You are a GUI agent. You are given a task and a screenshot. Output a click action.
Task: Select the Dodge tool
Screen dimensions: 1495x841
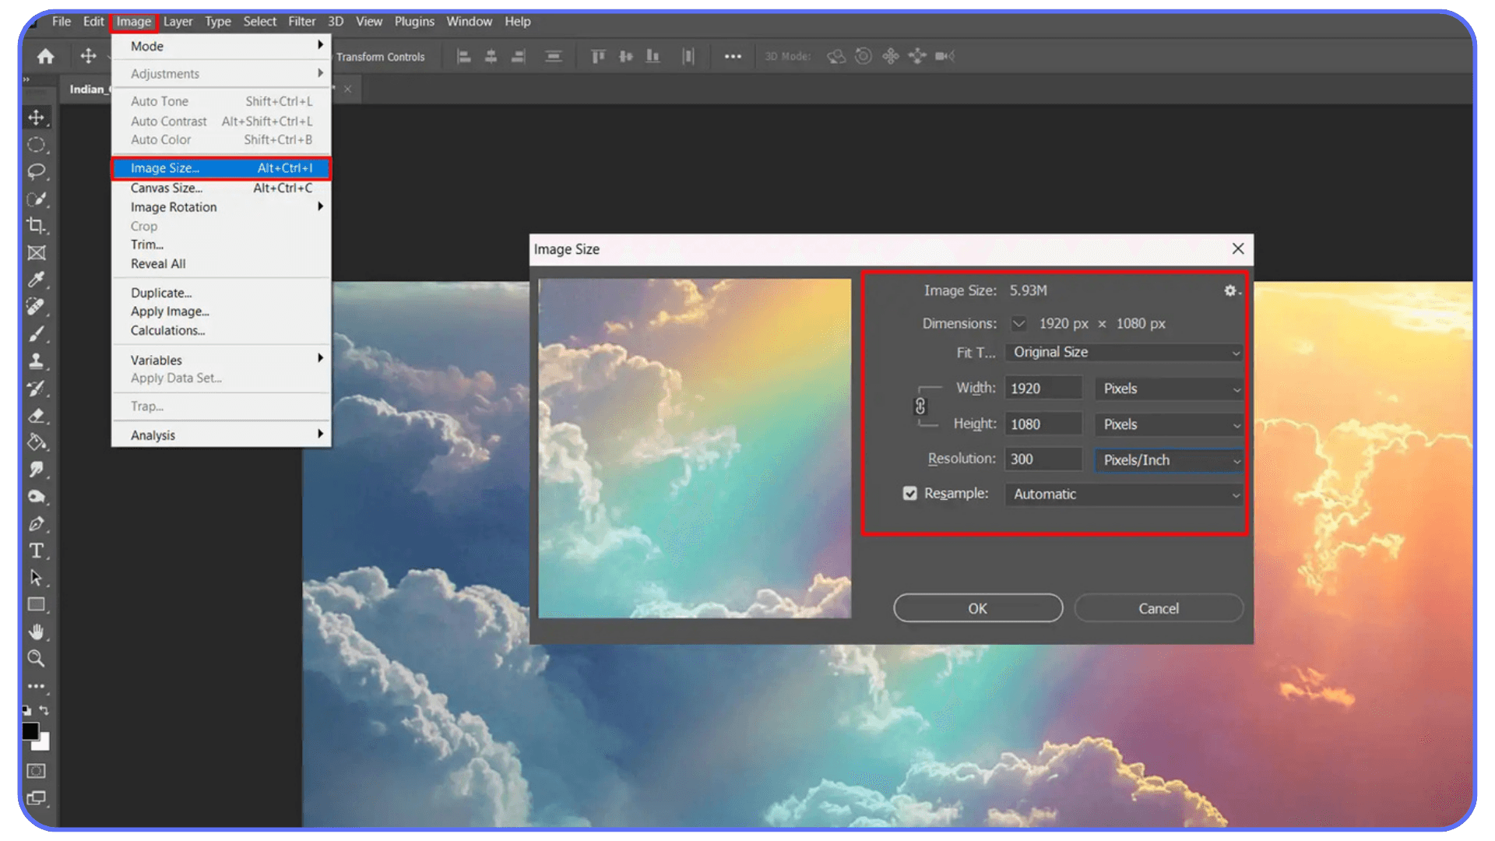(x=36, y=497)
